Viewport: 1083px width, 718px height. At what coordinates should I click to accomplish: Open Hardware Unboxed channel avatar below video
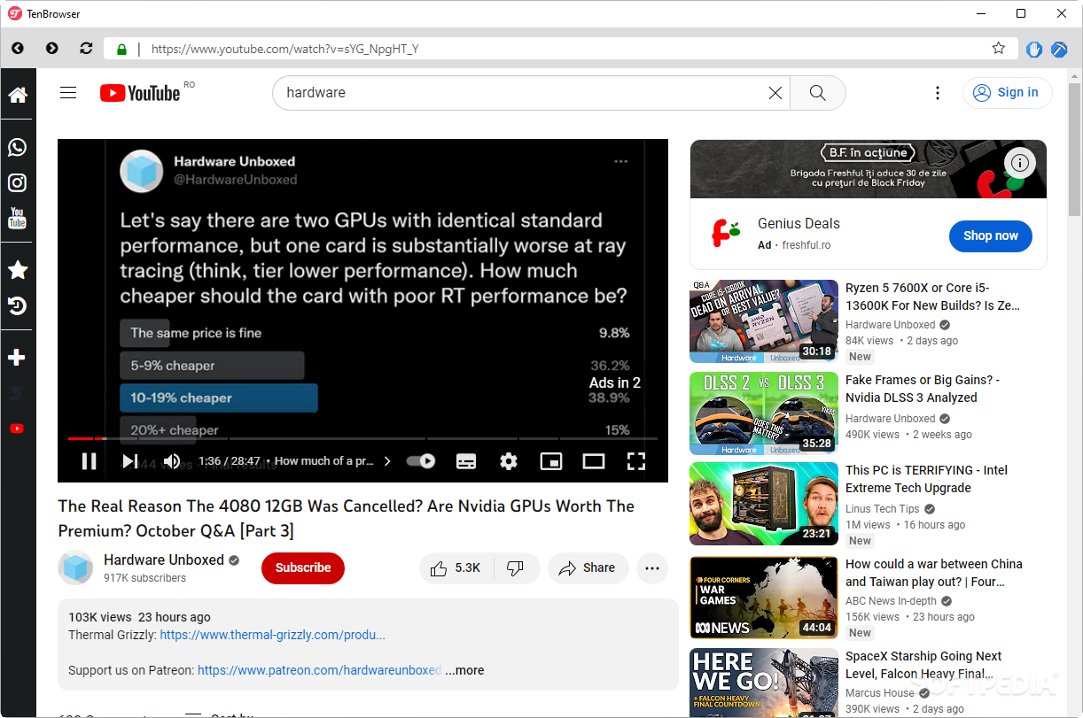[x=75, y=568]
